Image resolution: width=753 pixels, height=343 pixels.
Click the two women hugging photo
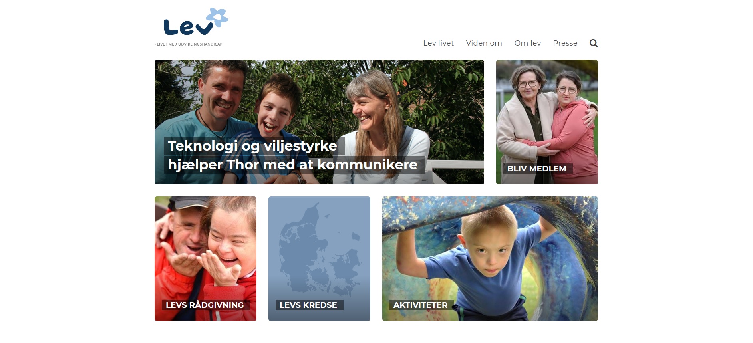547,122
